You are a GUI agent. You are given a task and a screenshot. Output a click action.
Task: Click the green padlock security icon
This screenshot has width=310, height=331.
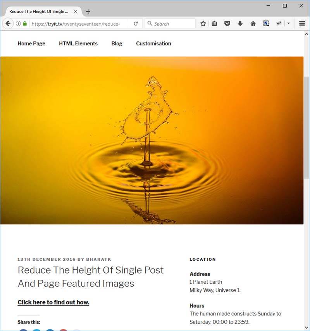coord(24,23)
